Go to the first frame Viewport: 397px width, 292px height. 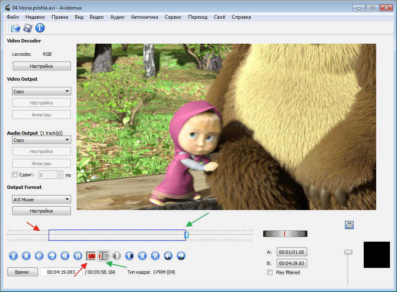coord(142,256)
